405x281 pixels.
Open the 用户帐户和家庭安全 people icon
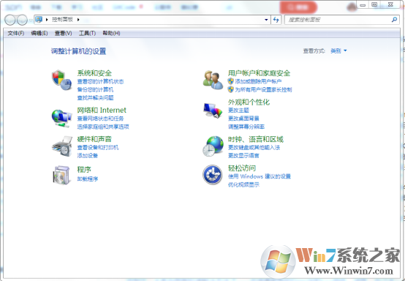(x=213, y=80)
